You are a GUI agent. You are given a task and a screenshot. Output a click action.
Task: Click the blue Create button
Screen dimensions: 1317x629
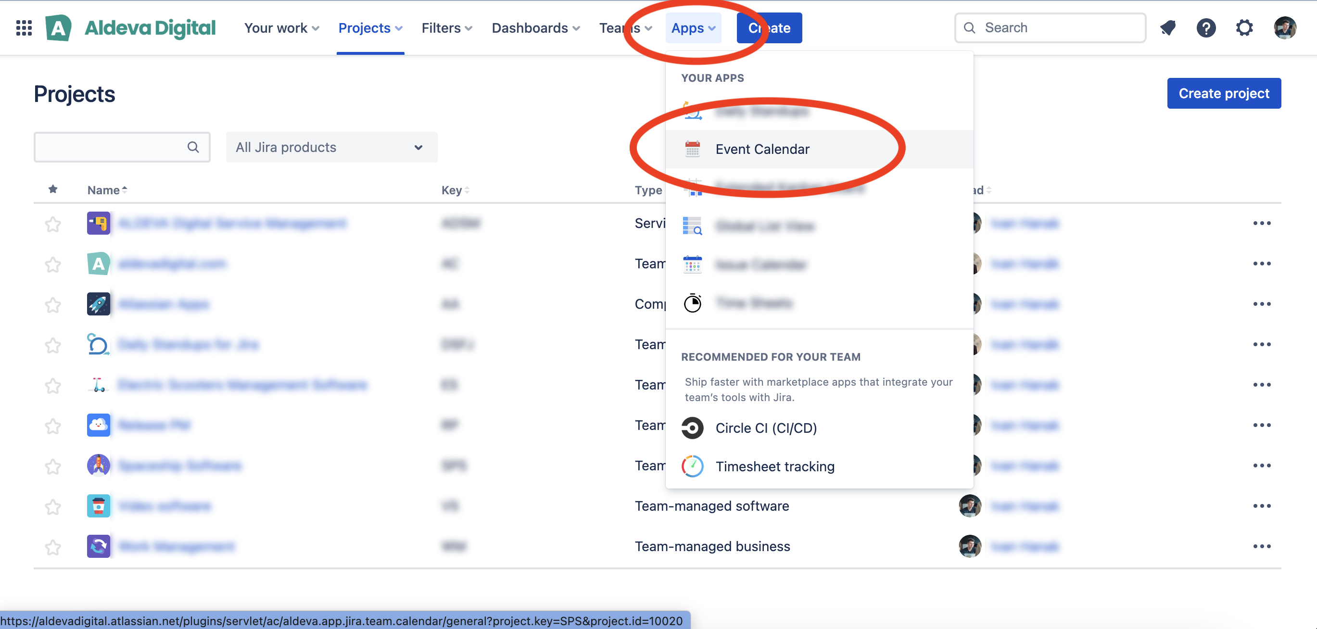(x=770, y=28)
